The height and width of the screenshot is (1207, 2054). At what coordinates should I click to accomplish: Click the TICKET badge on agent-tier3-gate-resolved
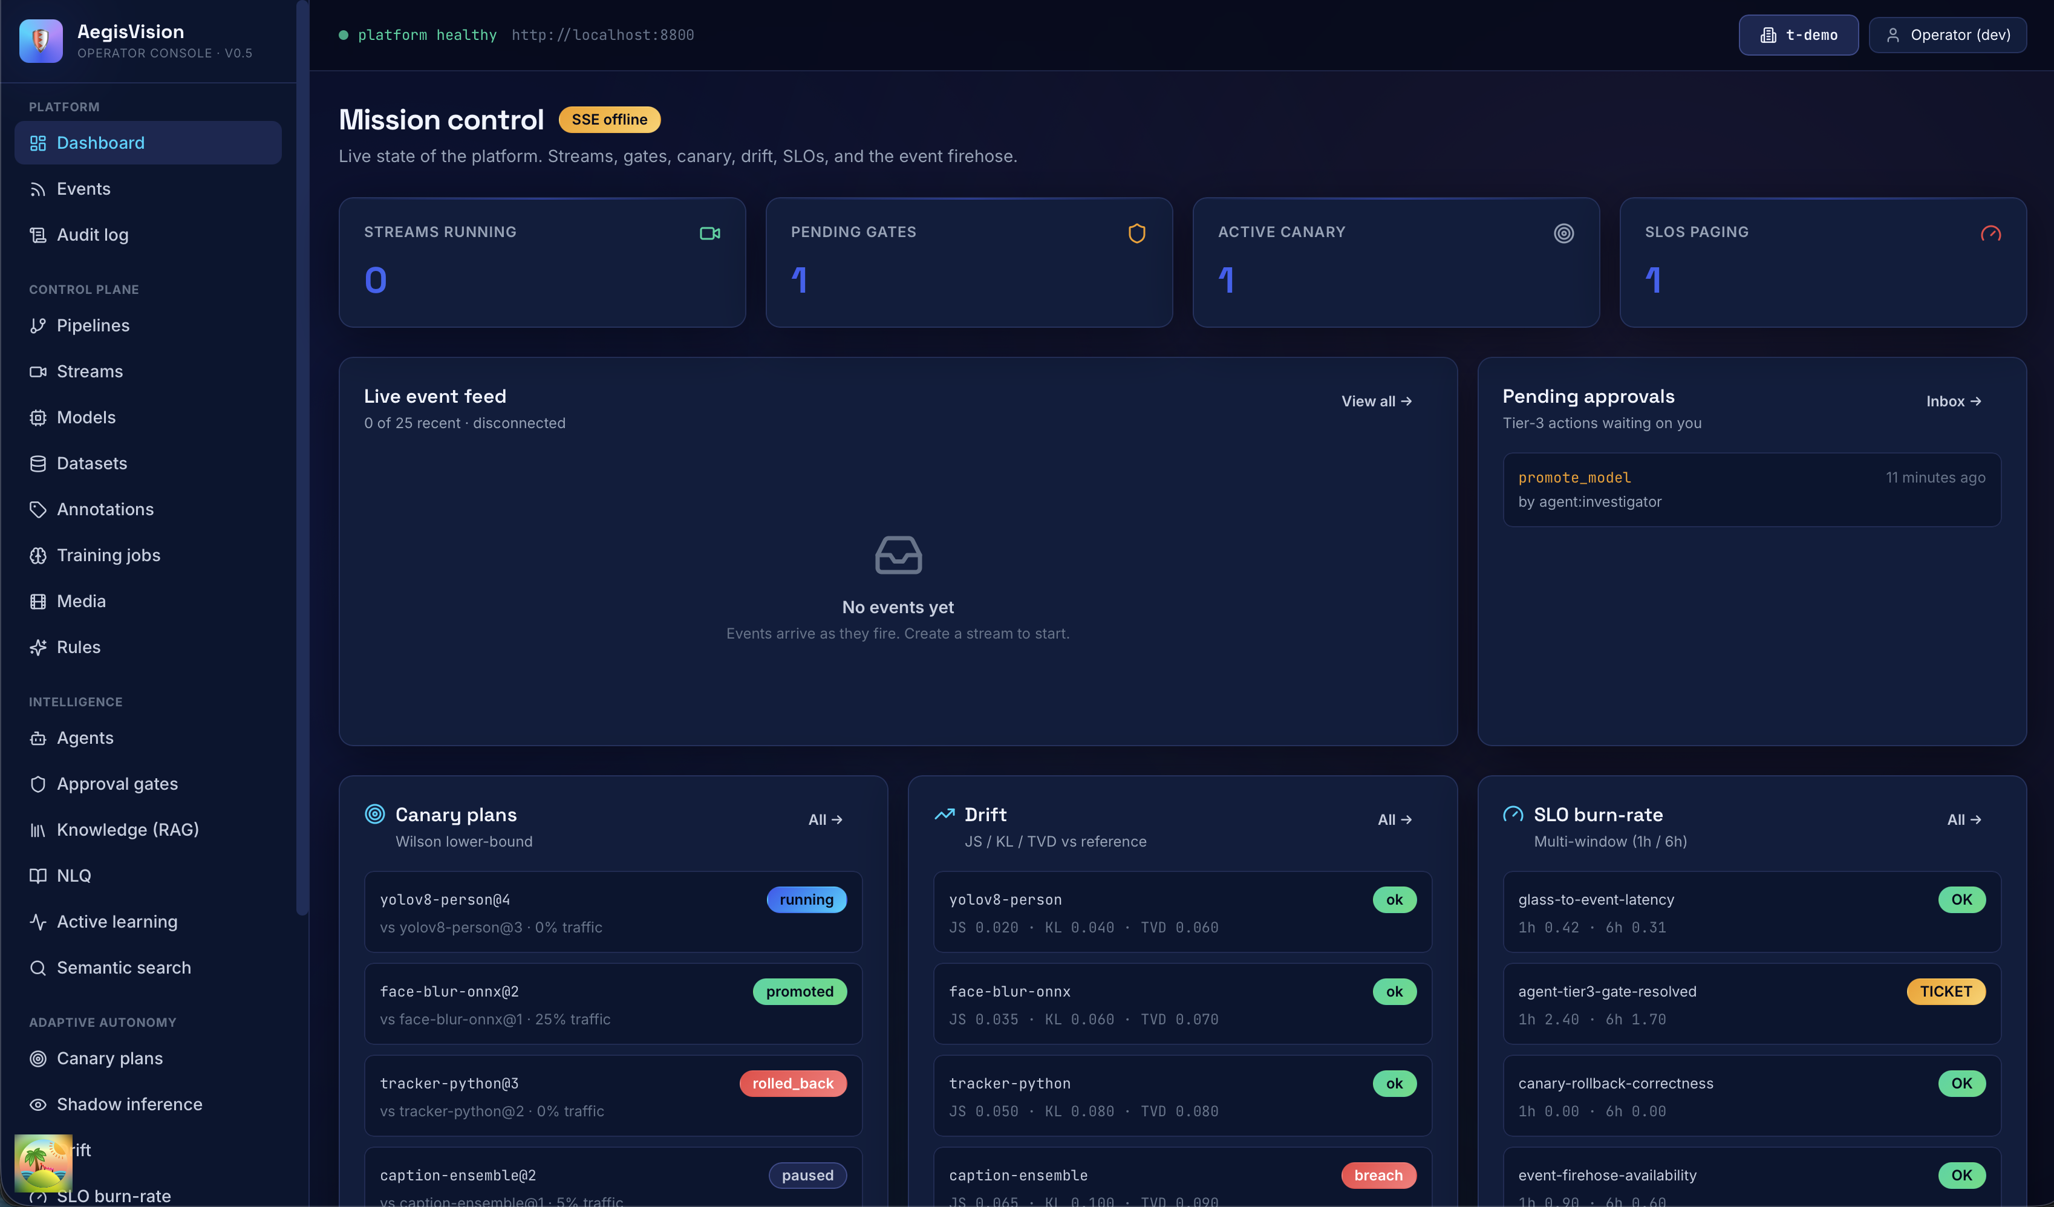coord(1946,992)
